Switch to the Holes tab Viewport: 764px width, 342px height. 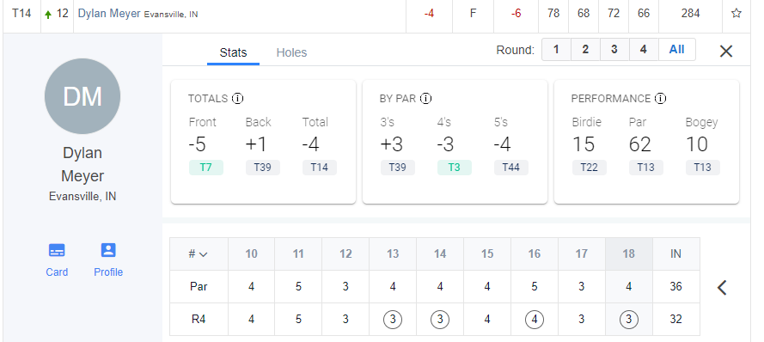click(291, 52)
